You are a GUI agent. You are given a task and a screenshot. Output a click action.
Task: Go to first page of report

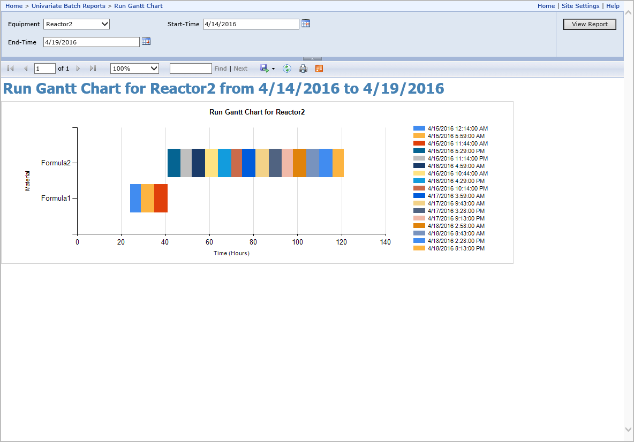tap(11, 68)
